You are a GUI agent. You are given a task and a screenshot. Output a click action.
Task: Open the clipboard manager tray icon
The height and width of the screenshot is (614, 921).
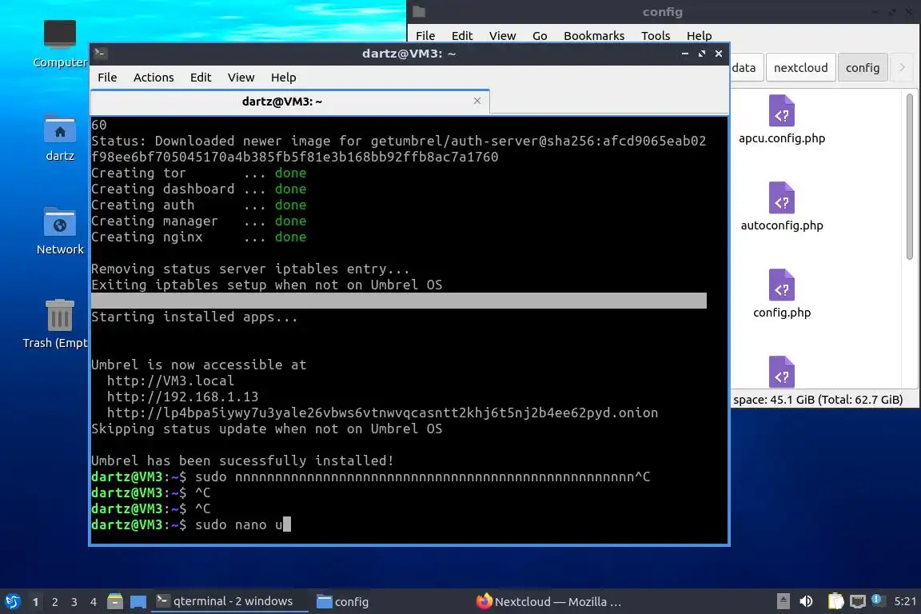point(835,601)
